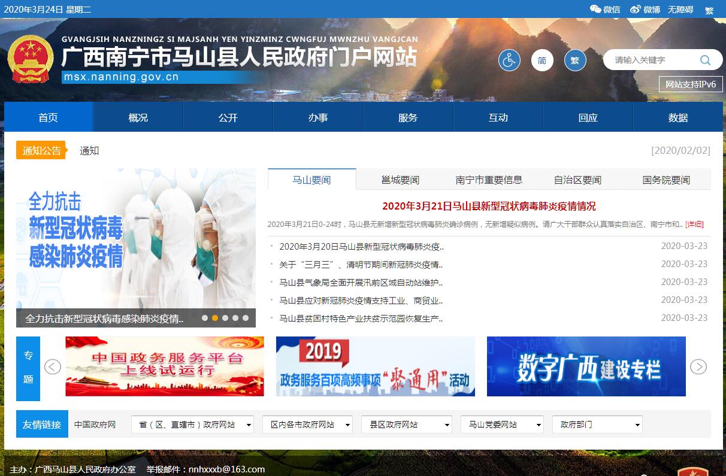Click the 友情链接 label
The height and width of the screenshot is (476, 726).
pyautogui.click(x=42, y=425)
